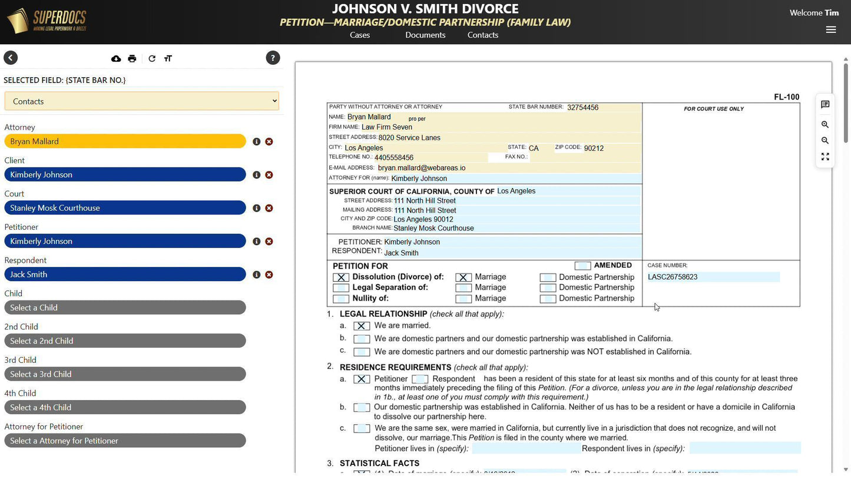Toggle the AMENDED checkbox

pyautogui.click(x=582, y=266)
